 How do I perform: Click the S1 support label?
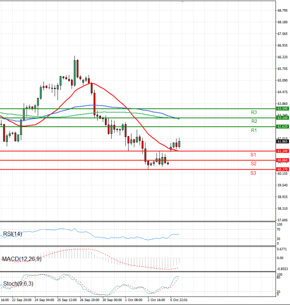coord(253,155)
